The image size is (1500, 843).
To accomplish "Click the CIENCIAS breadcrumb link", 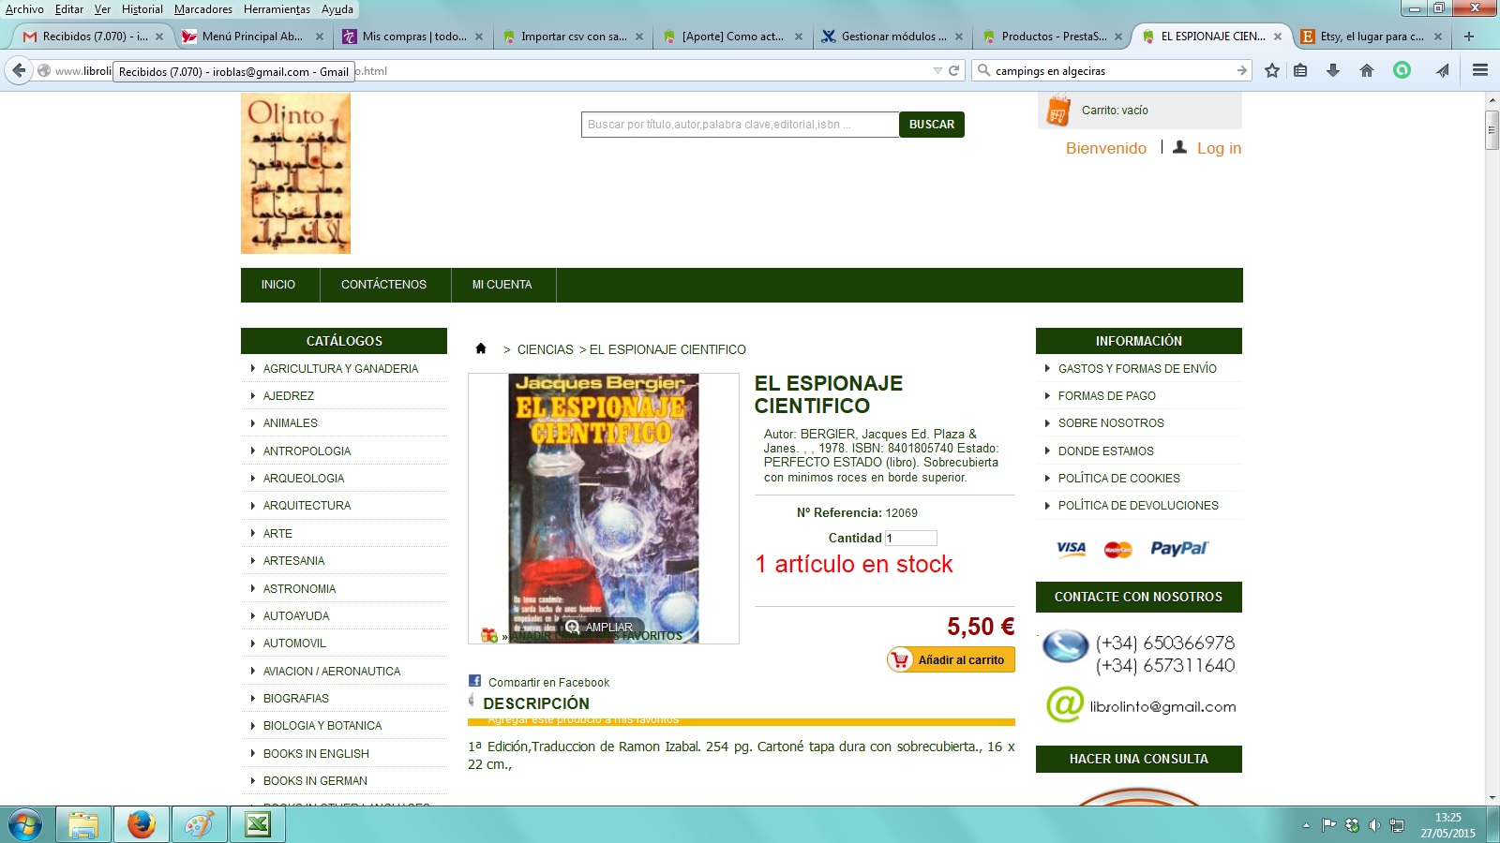I will click(x=546, y=349).
